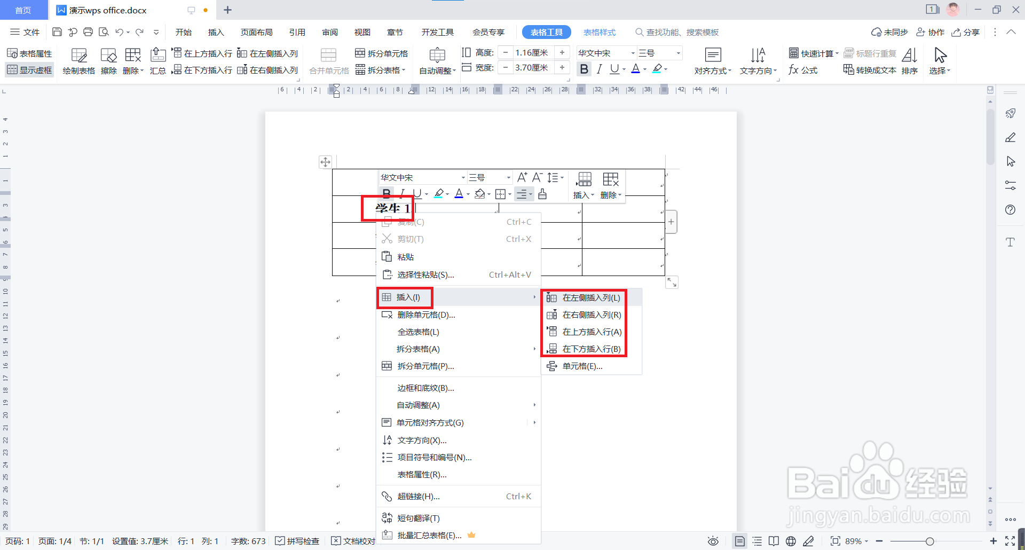Open the 华文中宋 font dropdown
1025x550 pixels.
pos(605,53)
